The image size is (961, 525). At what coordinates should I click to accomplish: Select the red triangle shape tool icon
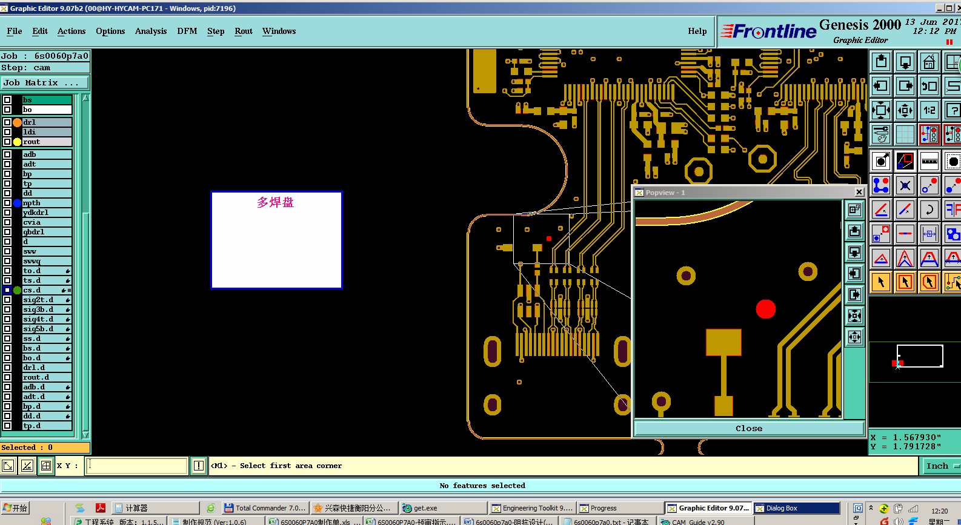(x=881, y=259)
